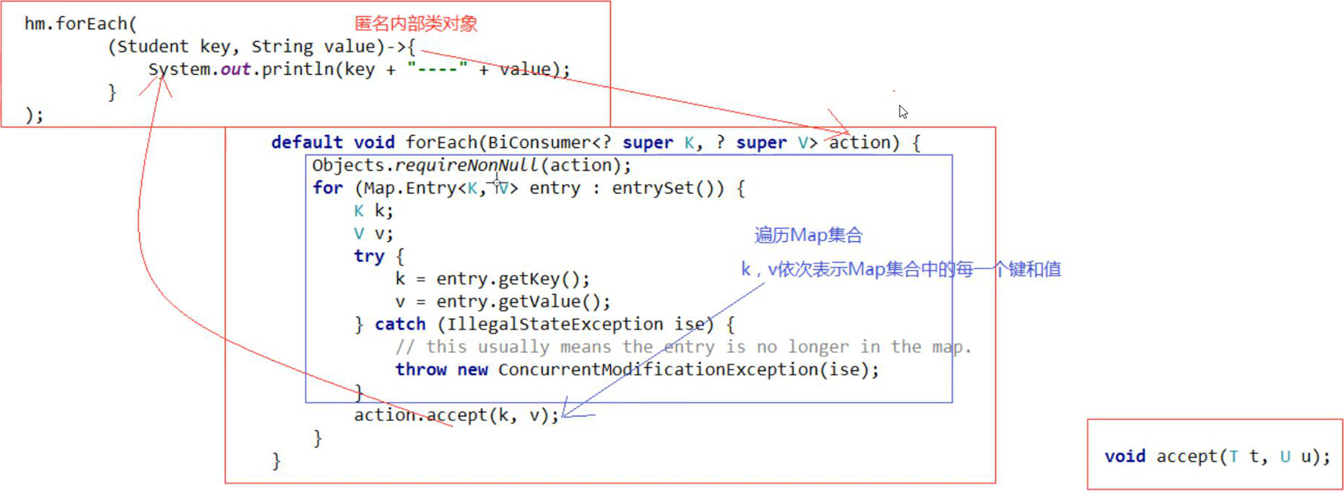
Task: Click the void accept(T t, U u) declaration
Action: click(1218, 456)
